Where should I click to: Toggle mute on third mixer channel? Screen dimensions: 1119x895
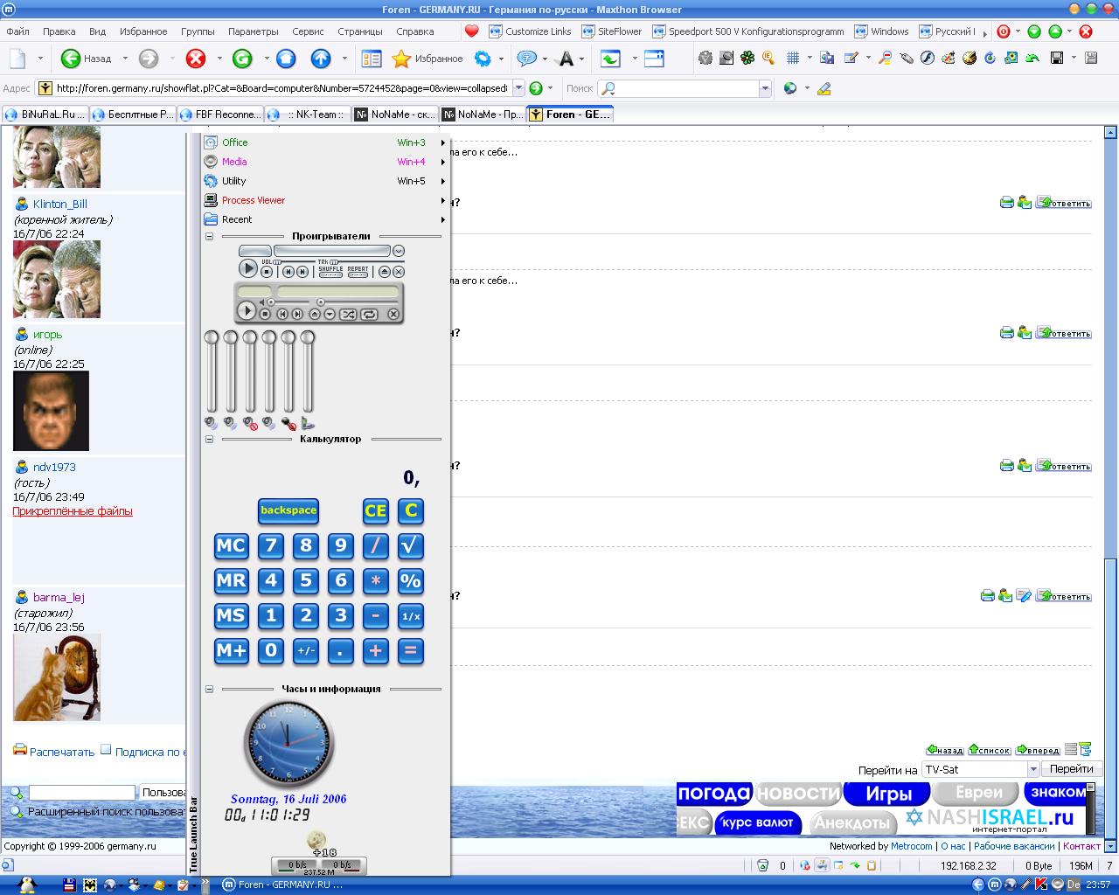point(250,423)
